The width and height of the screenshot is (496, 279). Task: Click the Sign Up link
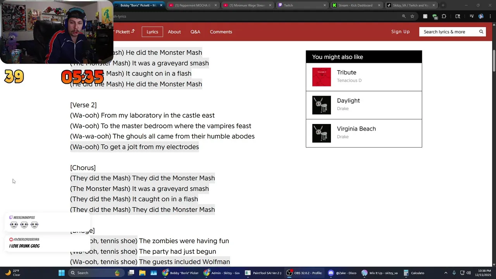(x=400, y=32)
